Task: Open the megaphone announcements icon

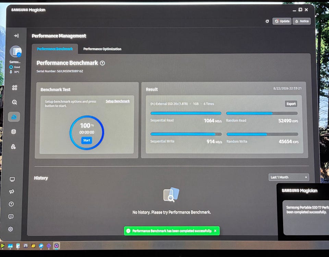Action: pos(12,191)
